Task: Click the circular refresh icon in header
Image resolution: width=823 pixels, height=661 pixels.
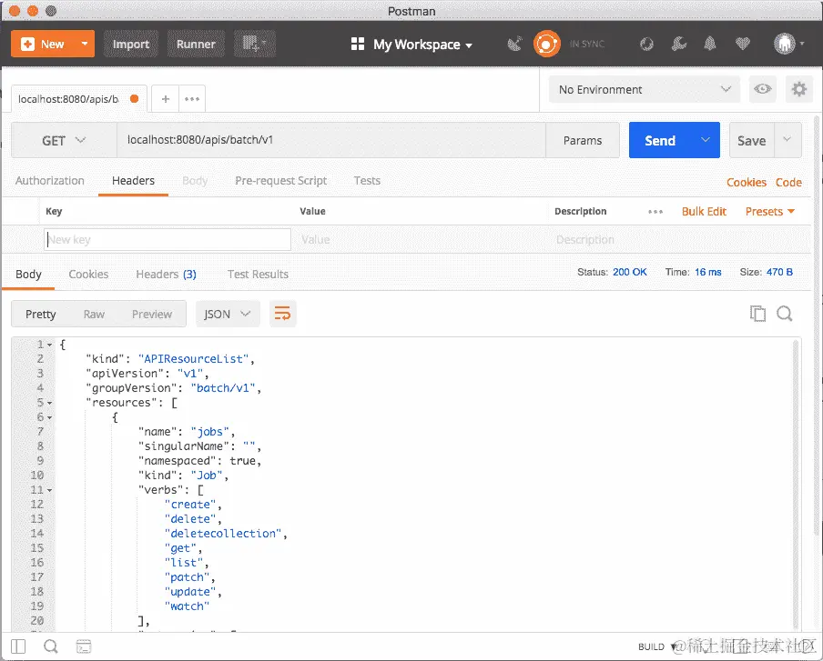Action: 646,44
